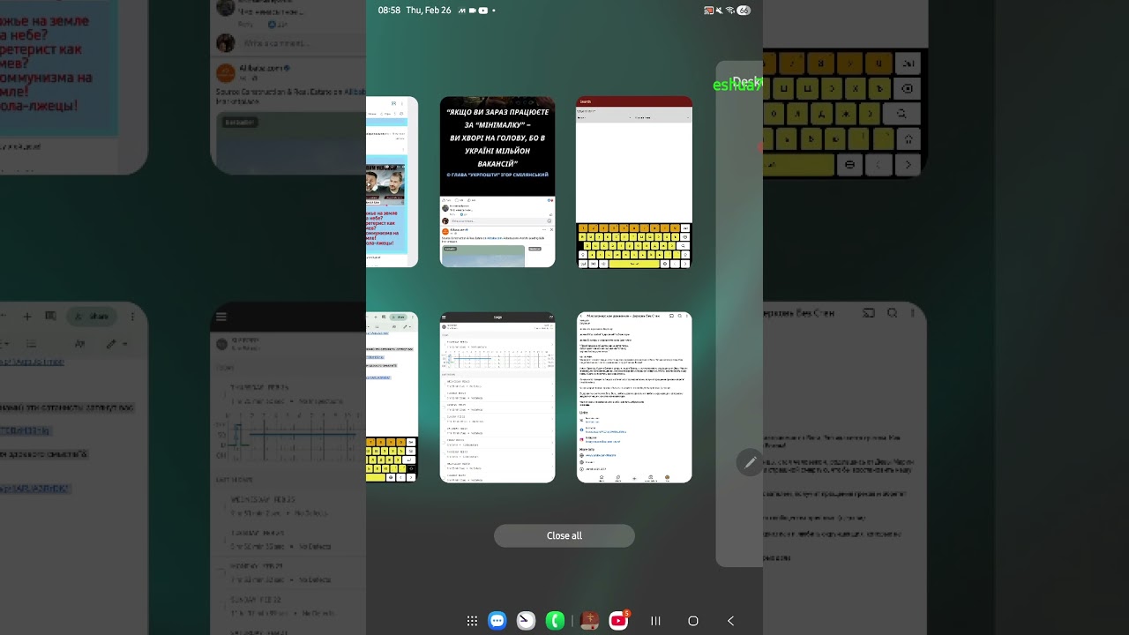Tap the pencil edit floating icon
1129x635 pixels.
click(750, 462)
